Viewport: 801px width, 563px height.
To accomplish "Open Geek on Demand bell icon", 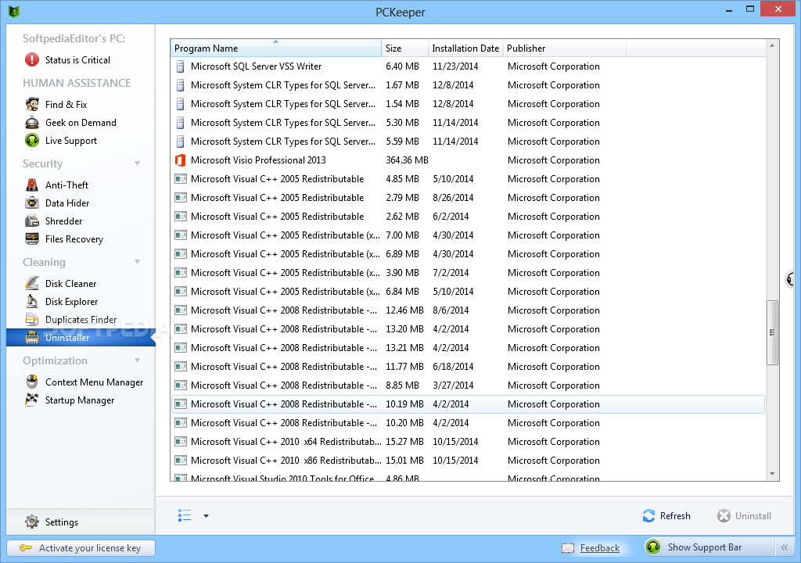I will pos(32,123).
